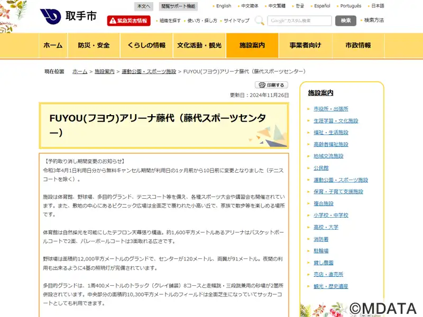Go to 運動公園・スポーツ施設 breadcrumb link

pos(149,71)
